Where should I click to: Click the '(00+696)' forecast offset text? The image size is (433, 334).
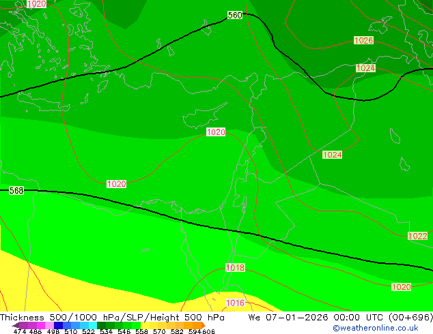410,318
